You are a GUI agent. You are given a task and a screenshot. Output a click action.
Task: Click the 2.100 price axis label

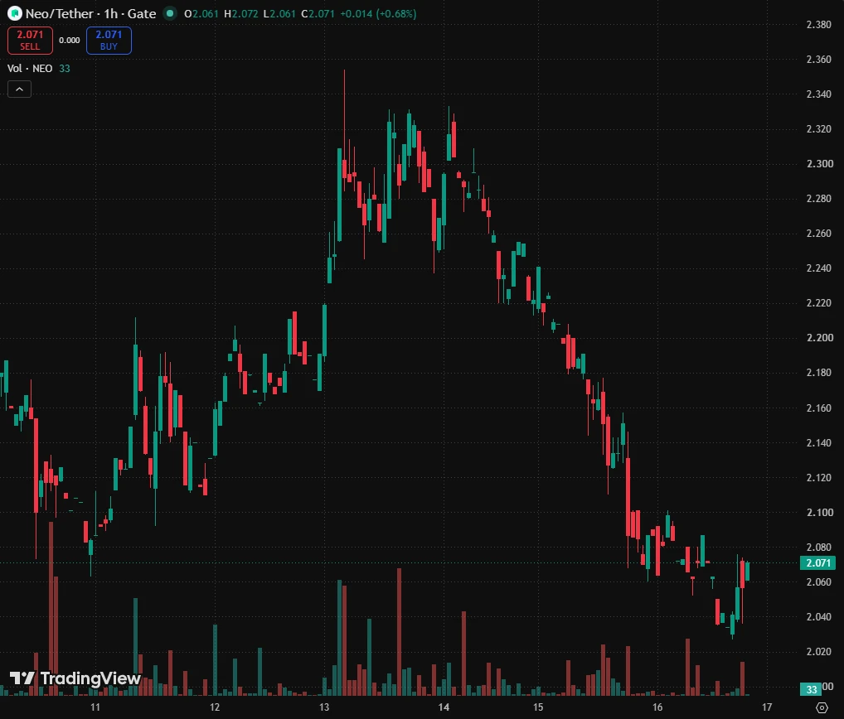[x=818, y=513]
